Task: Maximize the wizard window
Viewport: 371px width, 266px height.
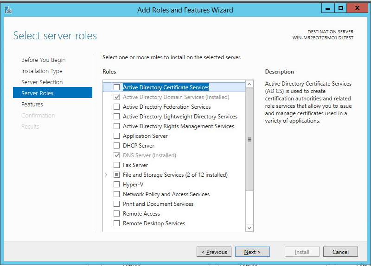Action: (341, 8)
